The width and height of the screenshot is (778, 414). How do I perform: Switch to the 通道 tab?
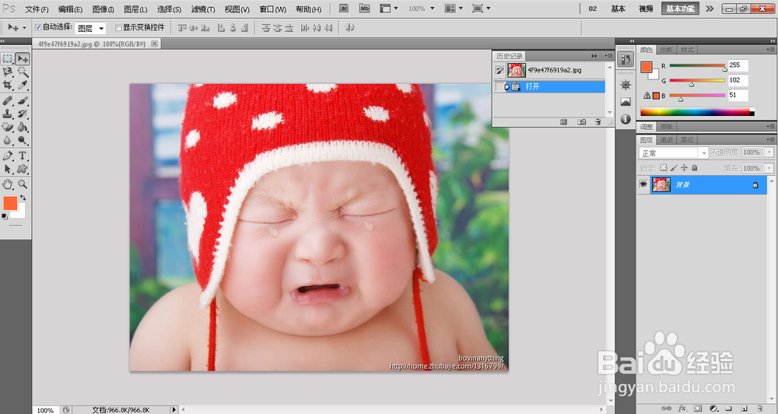pos(667,140)
